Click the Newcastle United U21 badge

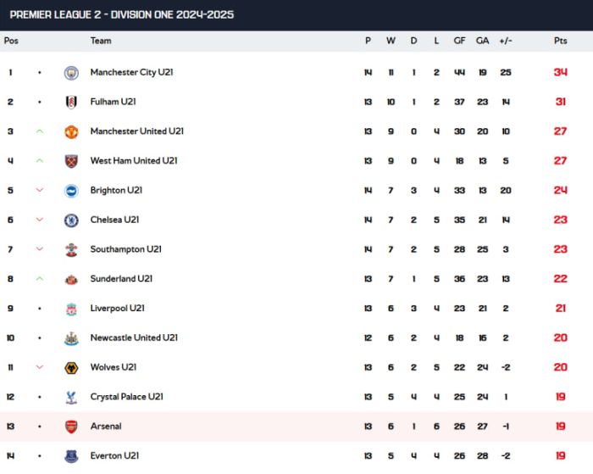point(71,338)
